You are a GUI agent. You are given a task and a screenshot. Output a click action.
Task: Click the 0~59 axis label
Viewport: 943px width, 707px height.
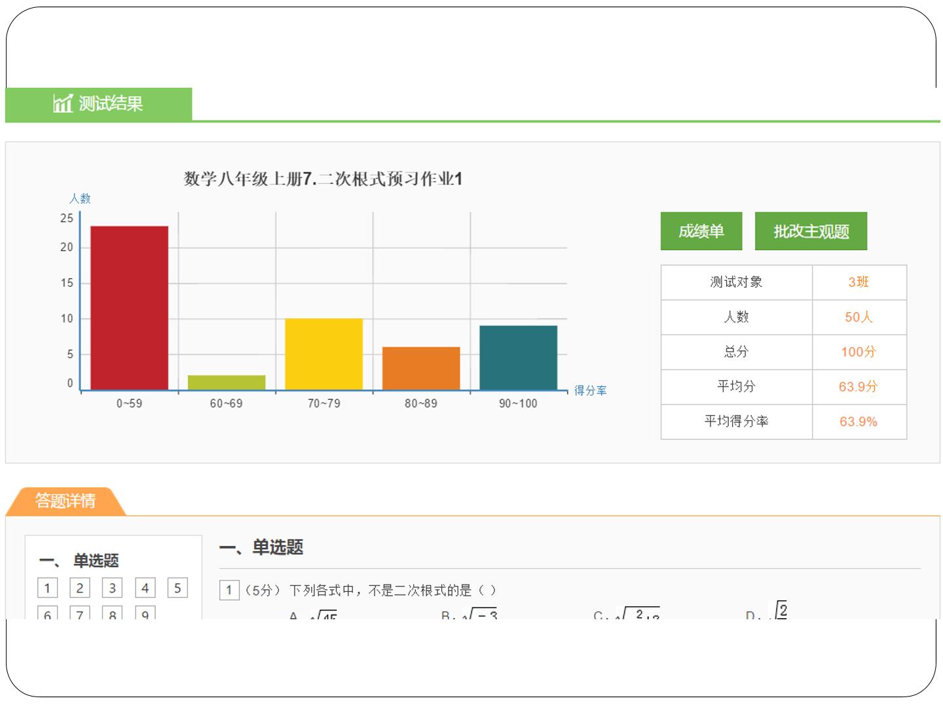[129, 404]
